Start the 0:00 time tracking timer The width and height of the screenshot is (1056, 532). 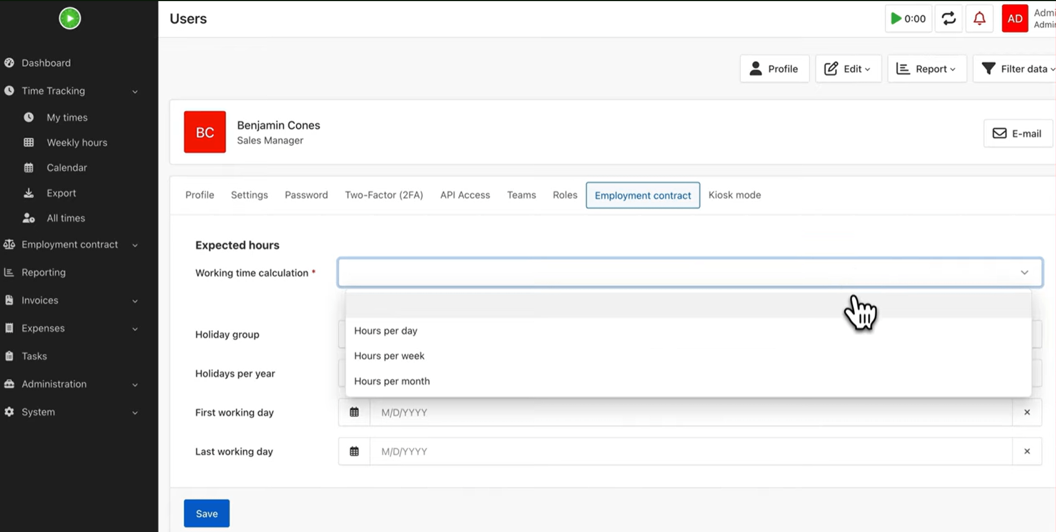[x=908, y=18]
